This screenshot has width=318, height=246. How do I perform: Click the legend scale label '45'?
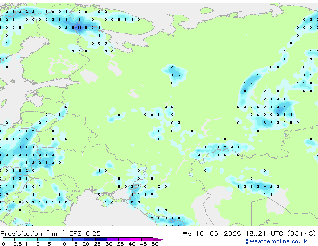tap(143, 244)
